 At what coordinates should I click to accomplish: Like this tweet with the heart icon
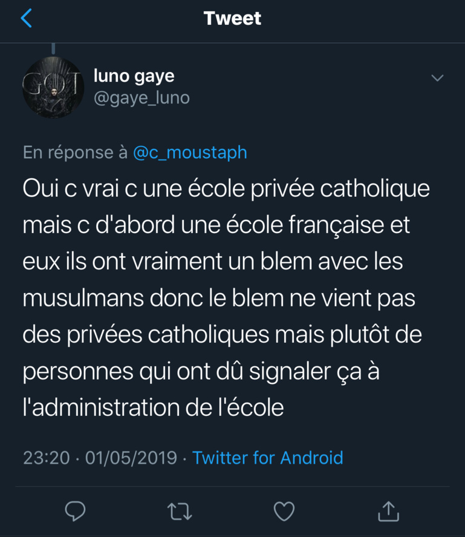(283, 512)
